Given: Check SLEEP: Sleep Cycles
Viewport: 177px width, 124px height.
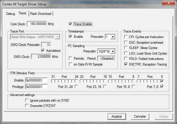Looking at the screenshot, I should point(126,48).
